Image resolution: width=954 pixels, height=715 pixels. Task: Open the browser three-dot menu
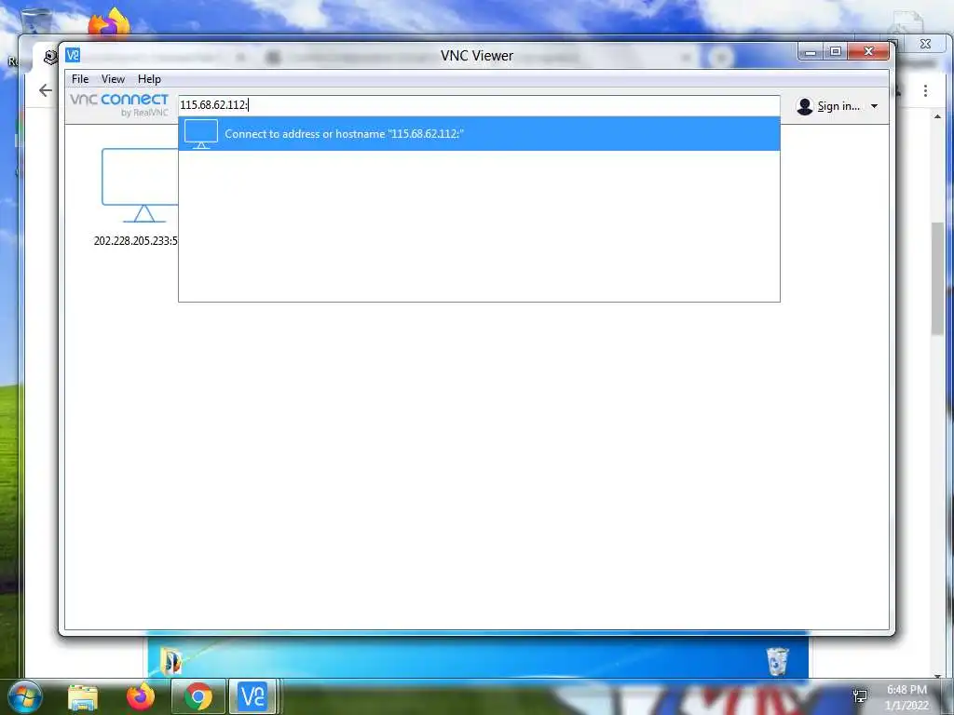pos(925,91)
